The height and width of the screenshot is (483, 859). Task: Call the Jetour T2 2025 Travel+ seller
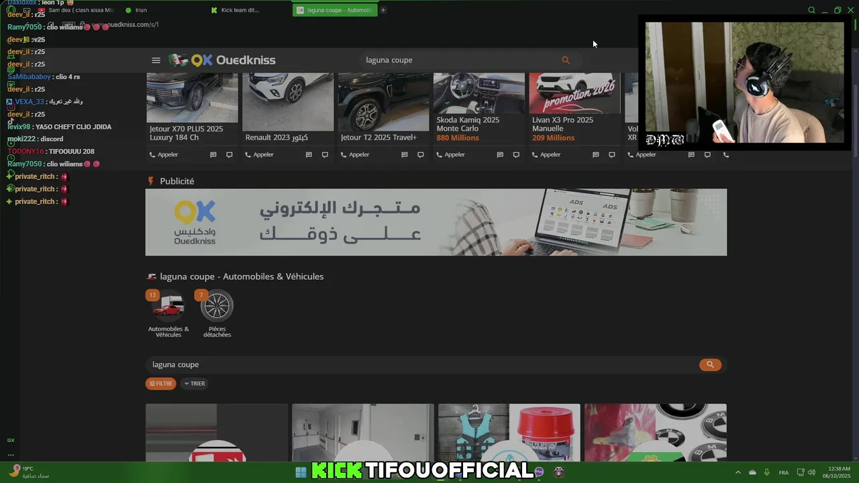[x=355, y=155]
